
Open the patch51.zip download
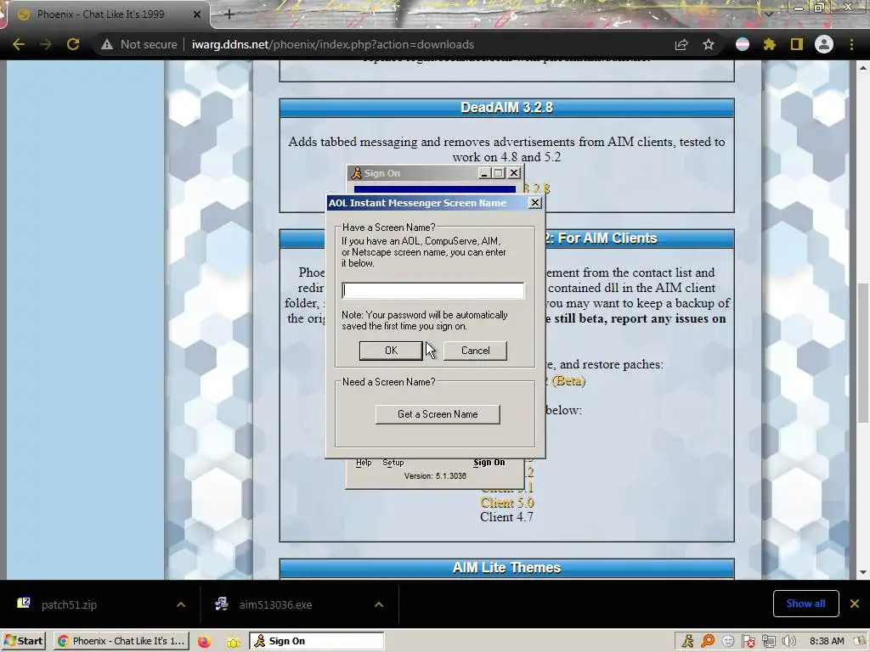click(69, 604)
